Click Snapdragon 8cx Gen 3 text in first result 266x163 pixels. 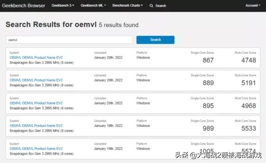[x=42, y=63]
